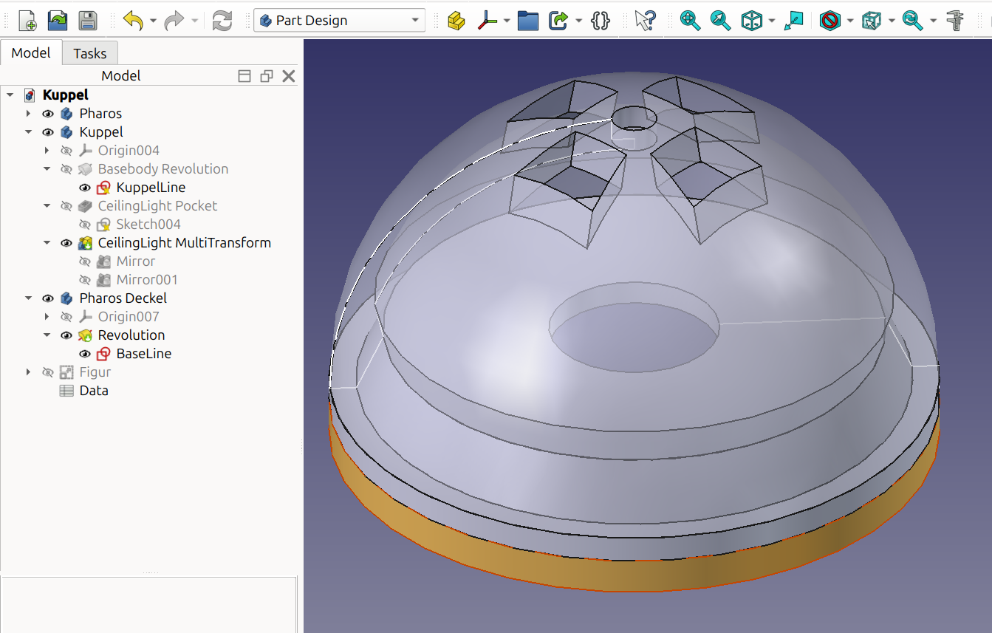Fit all content in the view
This screenshot has height=633, width=992.
click(x=691, y=21)
